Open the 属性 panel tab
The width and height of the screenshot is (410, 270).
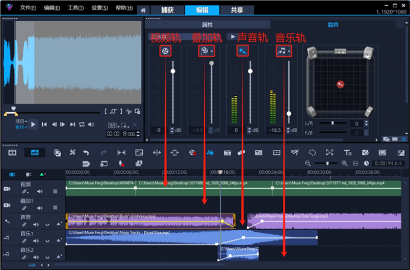[x=207, y=24]
